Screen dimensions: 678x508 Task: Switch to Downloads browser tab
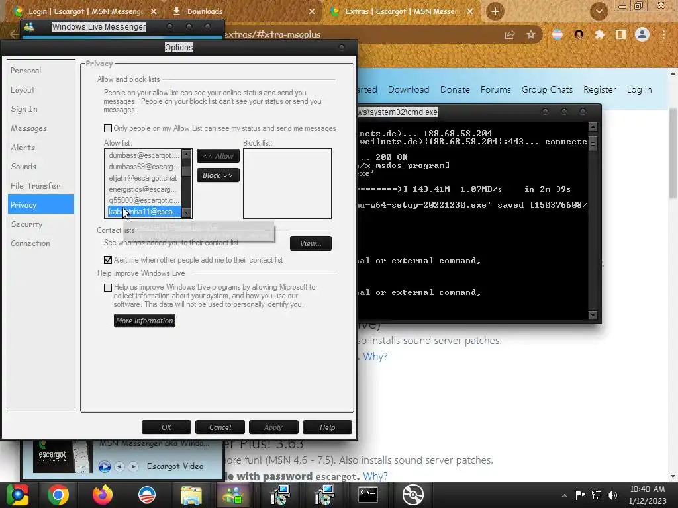point(205,11)
